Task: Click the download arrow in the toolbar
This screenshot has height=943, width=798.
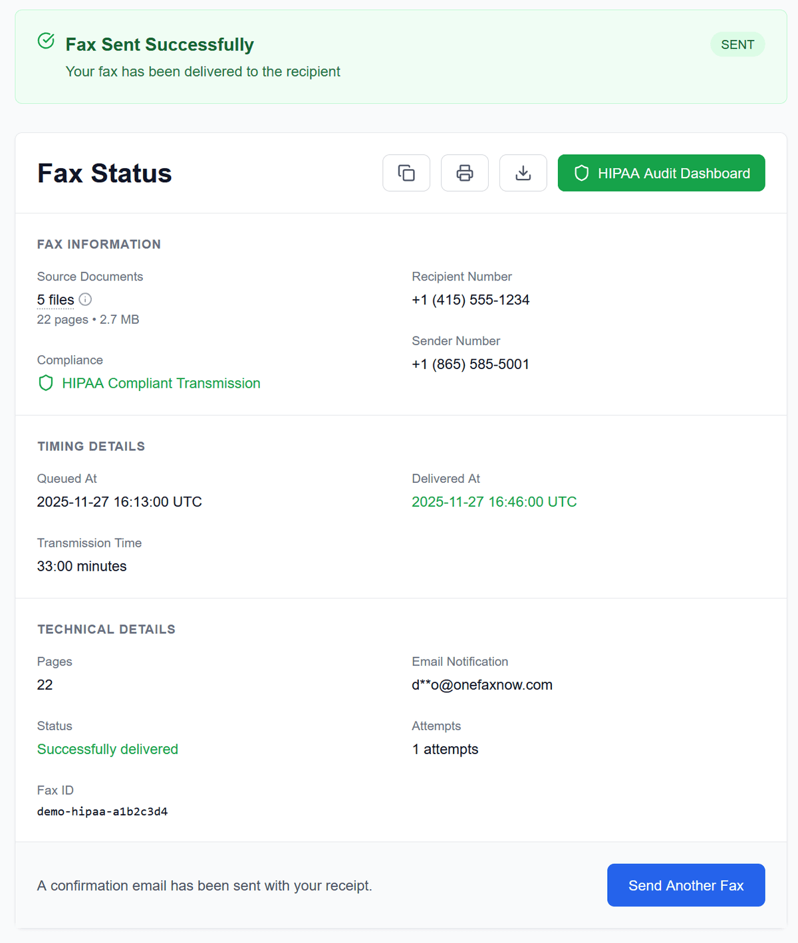Action: tap(523, 173)
